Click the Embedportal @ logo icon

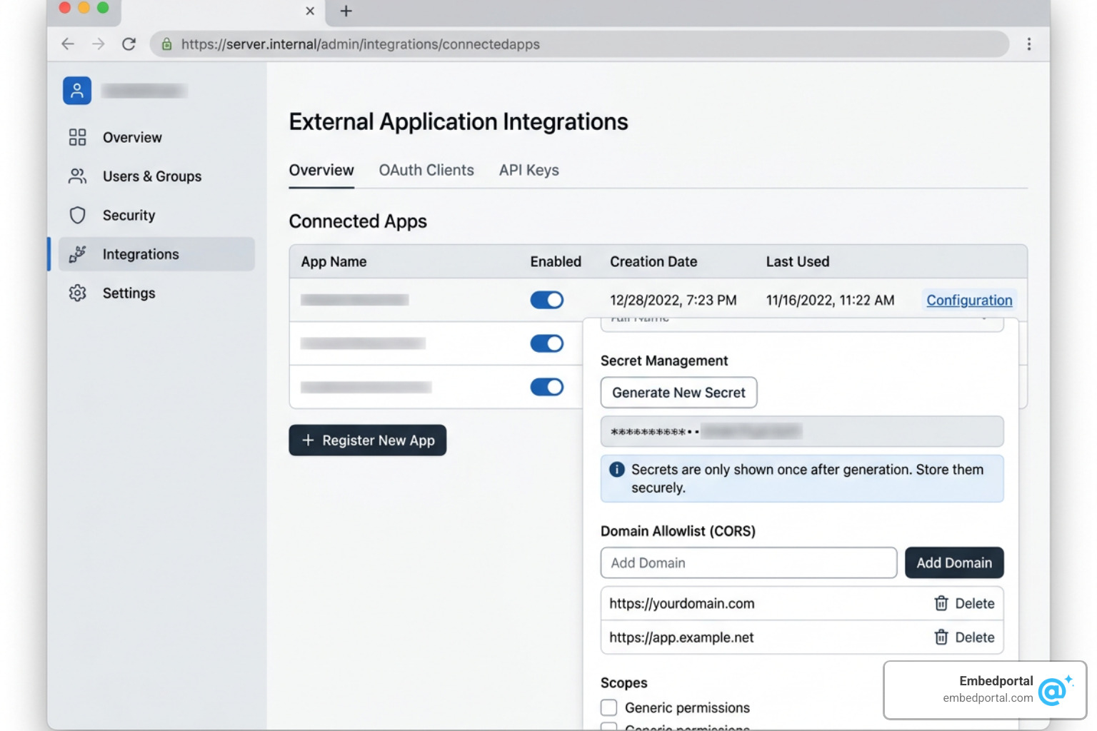[1055, 690]
